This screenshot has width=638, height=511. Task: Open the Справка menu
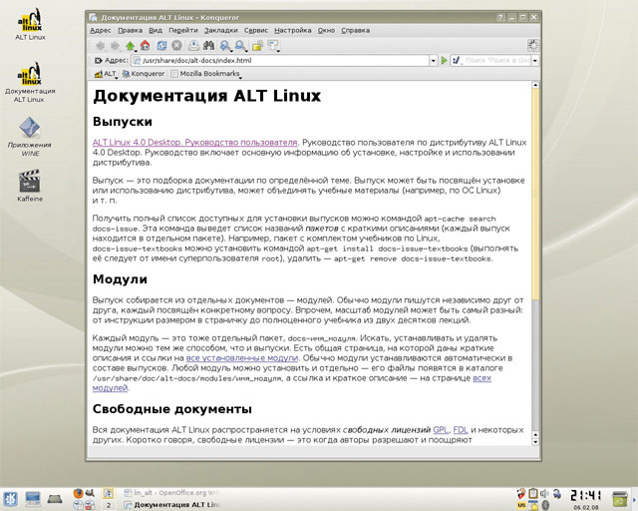pyautogui.click(x=355, y=30)
